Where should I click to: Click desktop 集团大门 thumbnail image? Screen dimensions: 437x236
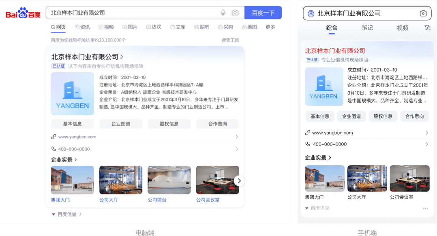point(73,180)
